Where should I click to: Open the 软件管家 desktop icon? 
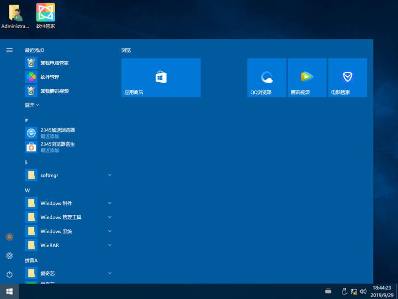45,11
